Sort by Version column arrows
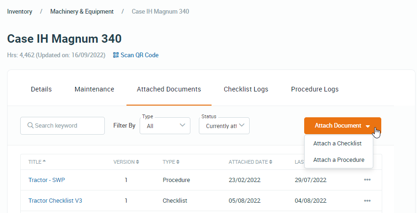This screenshot has height=213, width=417. pyautogui.click(x=137, y=162)
